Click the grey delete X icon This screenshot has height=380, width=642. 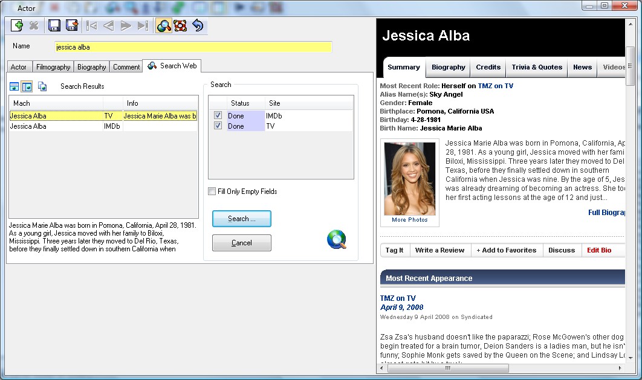pyautogui.click(x=34, y=26)
